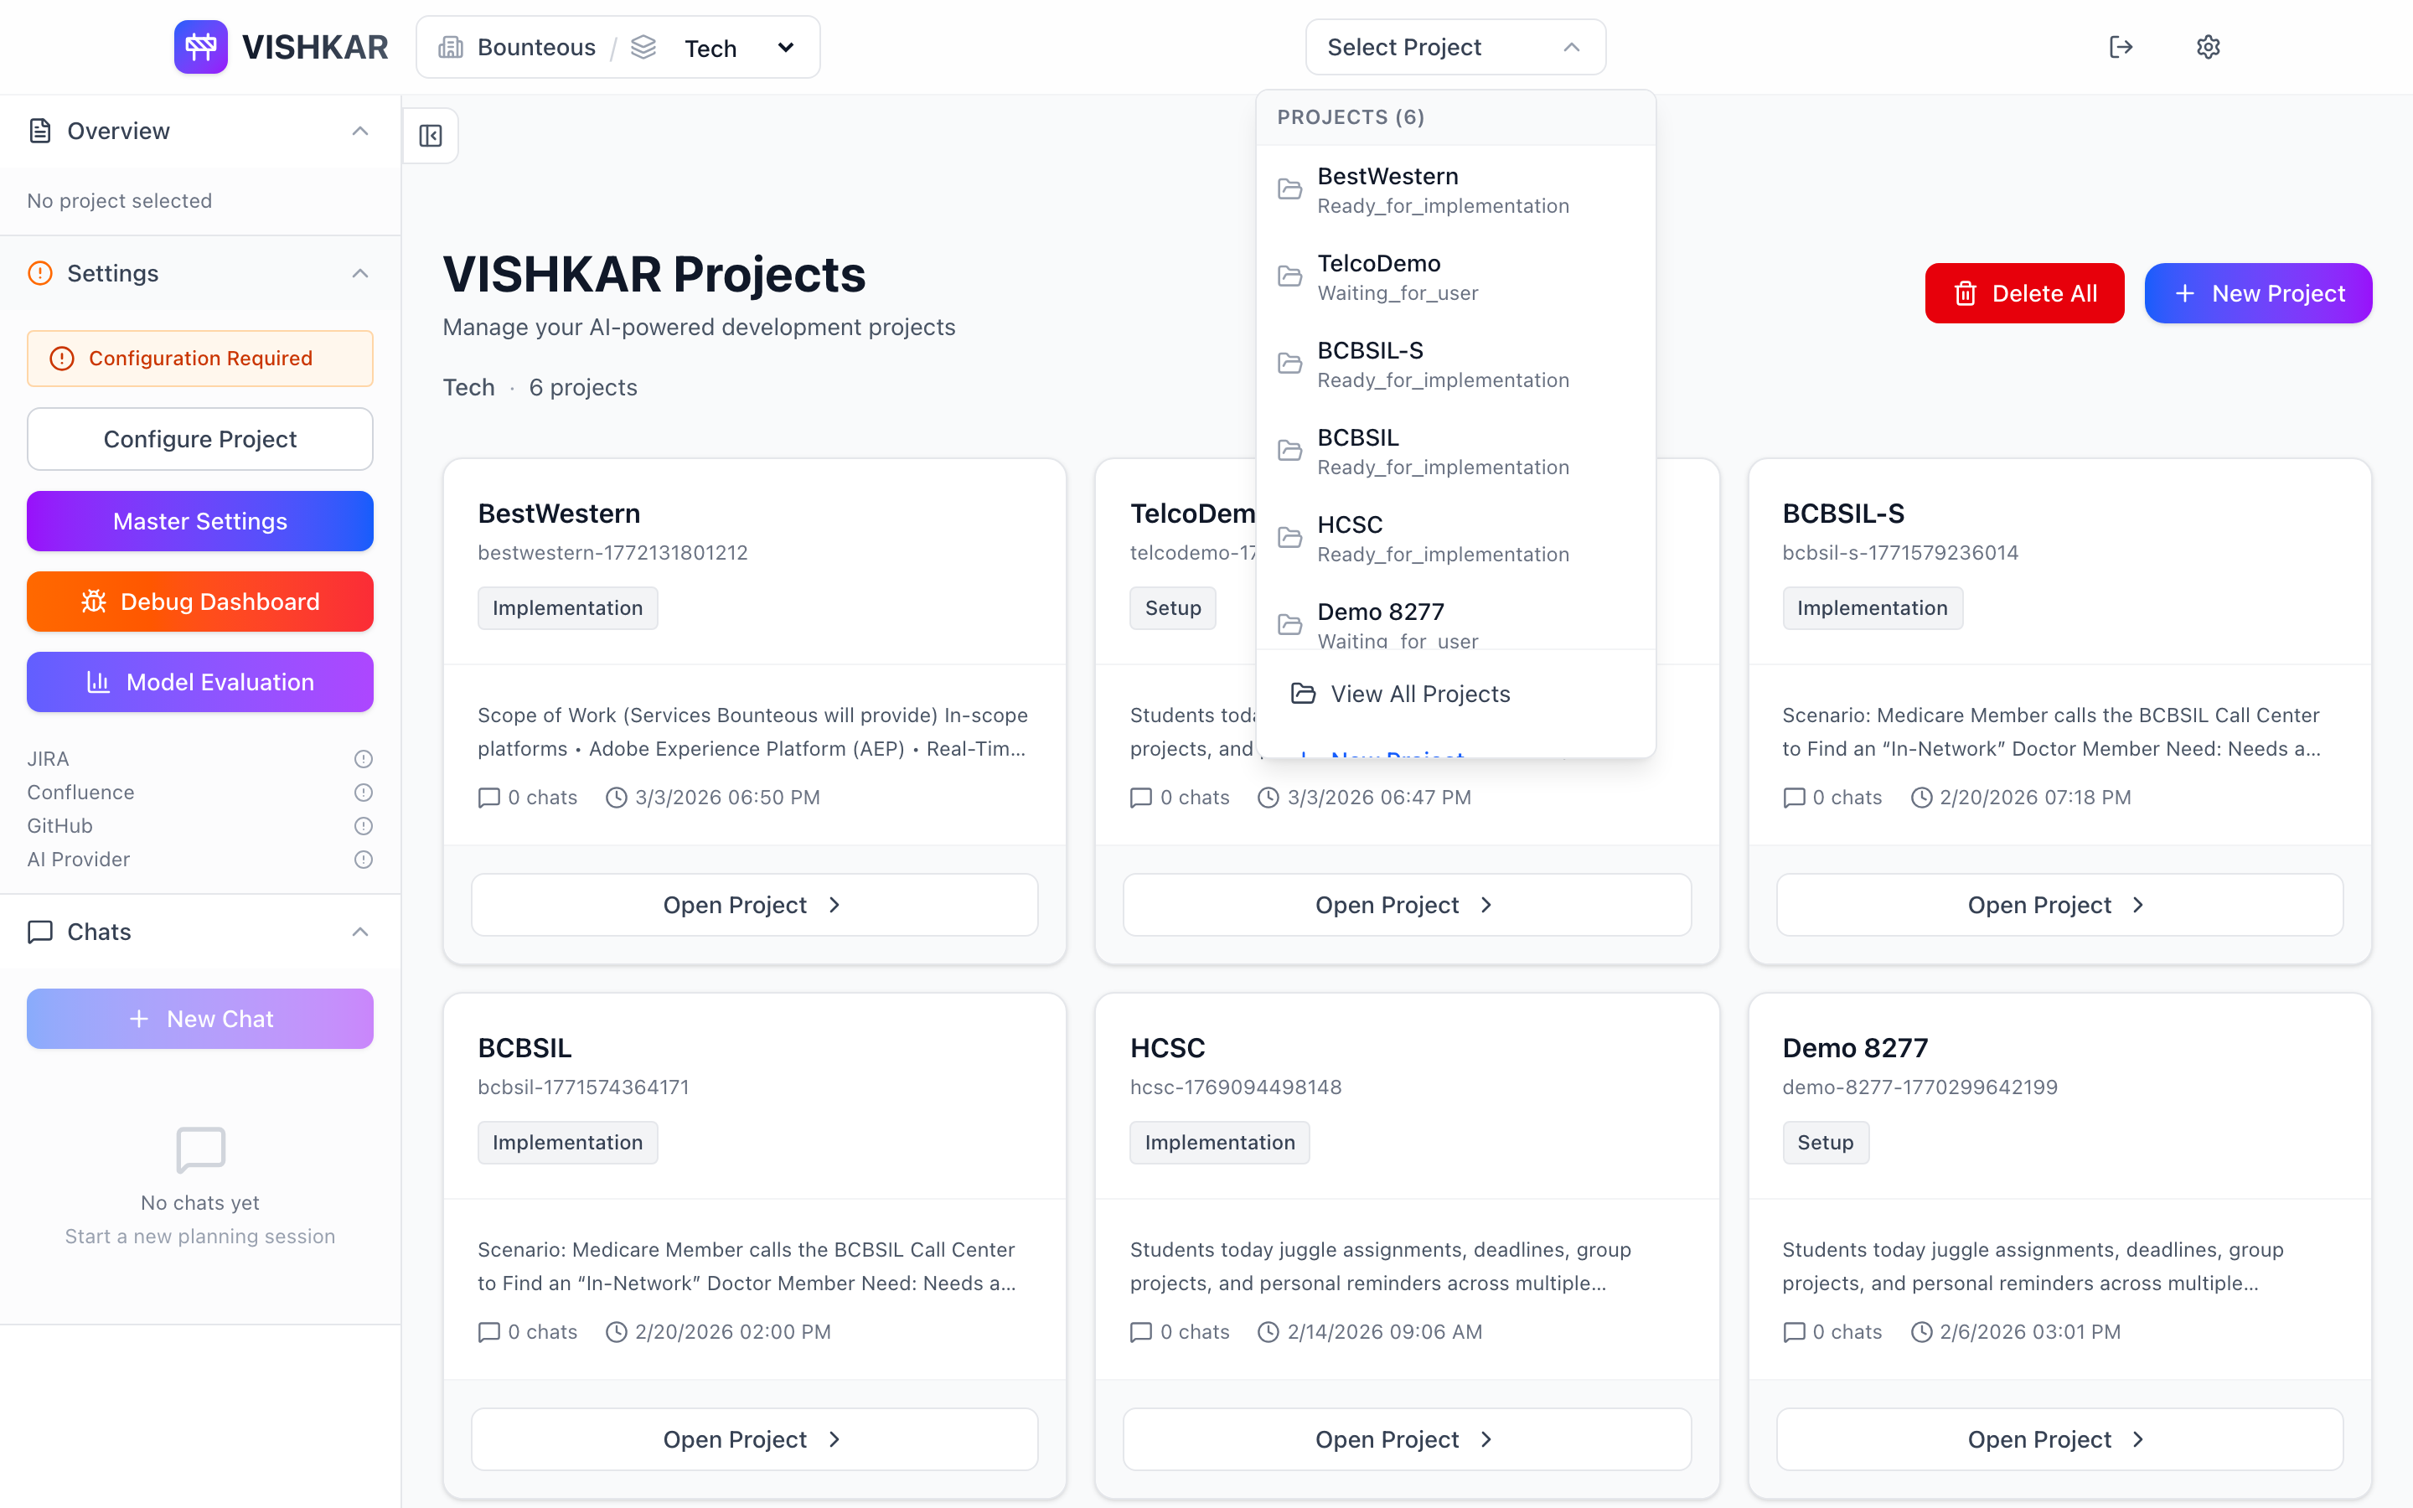The width and height of the screenshot is (2413, 1508).
Task: Click the VISHKAR logo icon
Action: (200, 46)
